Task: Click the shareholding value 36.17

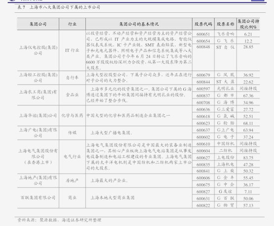Action: pyautogui.click(x=248, y=185)
